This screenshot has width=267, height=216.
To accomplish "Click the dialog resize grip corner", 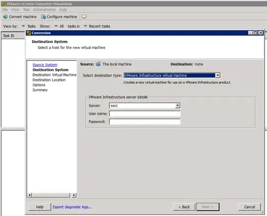I will click(262, 212).
